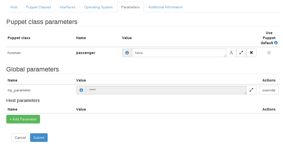
Task: Remove the passenger override value
Action: point(251,53)
